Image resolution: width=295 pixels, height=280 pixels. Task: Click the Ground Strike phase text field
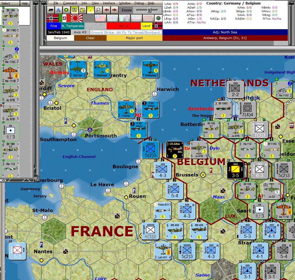click(126, 33)
